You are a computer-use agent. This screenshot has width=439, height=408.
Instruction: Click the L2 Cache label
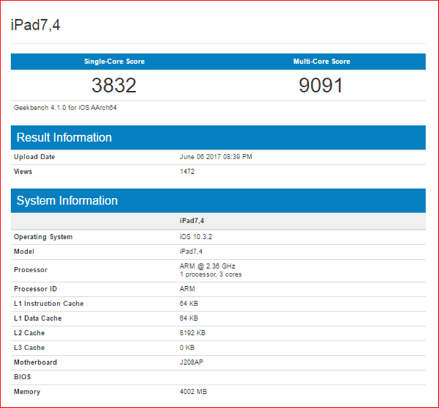click(29, 333)
